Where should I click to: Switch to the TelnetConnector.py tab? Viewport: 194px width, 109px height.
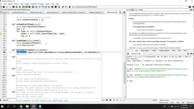35,12
